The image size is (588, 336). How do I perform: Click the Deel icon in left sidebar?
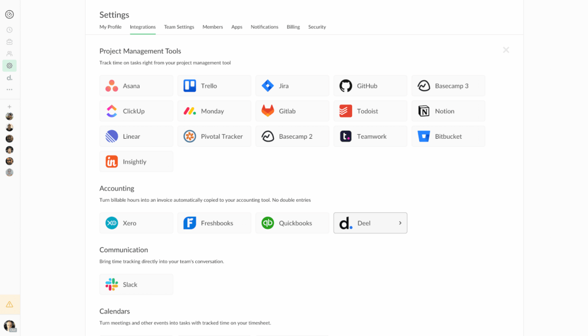[x=9, y=77]
